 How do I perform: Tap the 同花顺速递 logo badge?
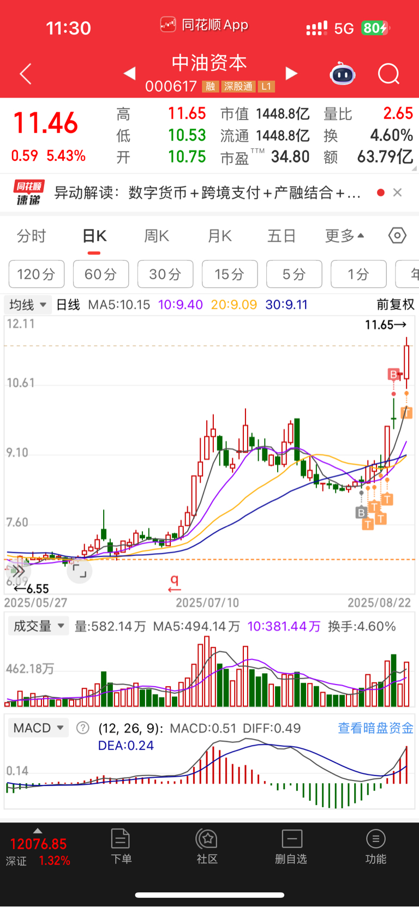coord(29,193)
